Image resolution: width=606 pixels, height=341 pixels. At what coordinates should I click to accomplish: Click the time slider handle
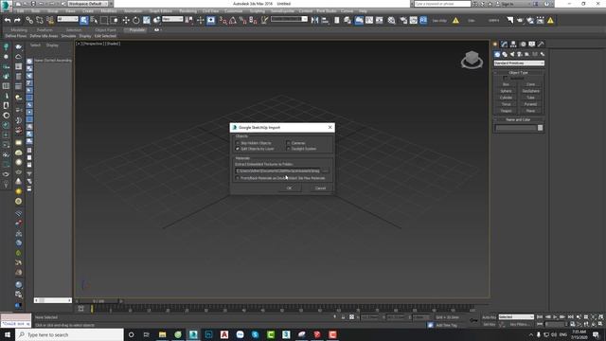(98, 301)
